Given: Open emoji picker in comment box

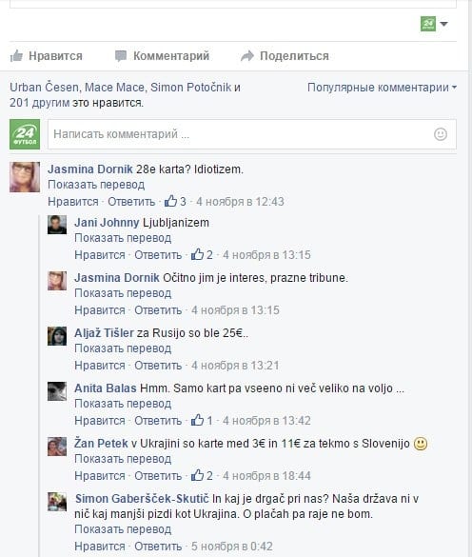Looking at the screenshot, I should pyautogui.click(x=441, y=134).
